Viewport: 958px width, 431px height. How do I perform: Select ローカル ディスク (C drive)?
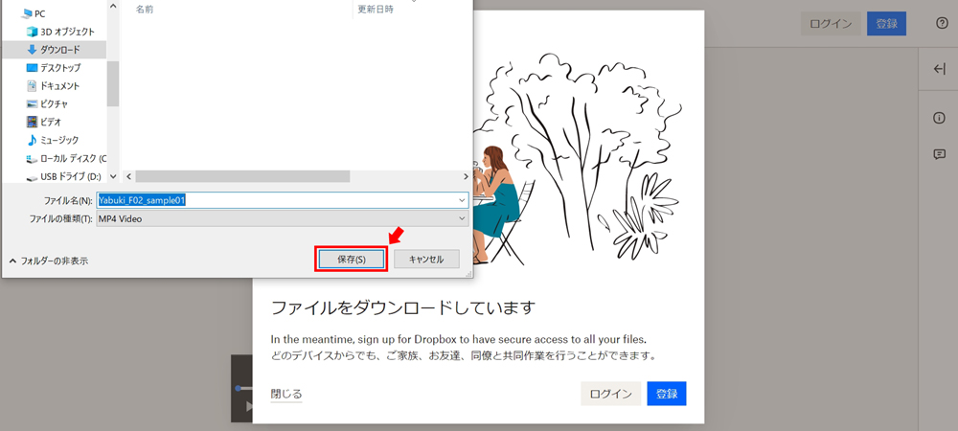pyautogui.click(x=66, y=158)
